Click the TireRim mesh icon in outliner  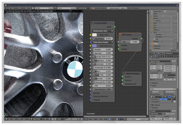pyautogui.click(x=152, y=44)
